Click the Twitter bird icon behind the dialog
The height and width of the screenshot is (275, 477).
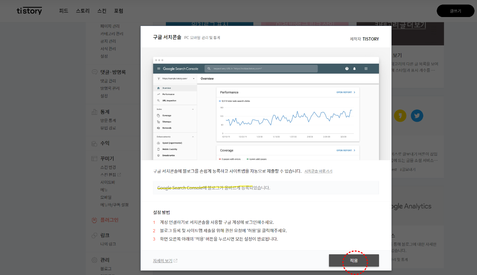pyautogui.click(x=417, y=116)
